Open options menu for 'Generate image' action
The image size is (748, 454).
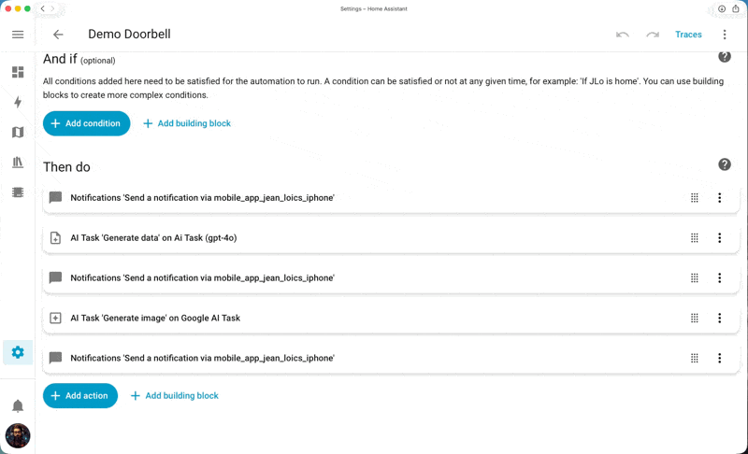(720, 319)
